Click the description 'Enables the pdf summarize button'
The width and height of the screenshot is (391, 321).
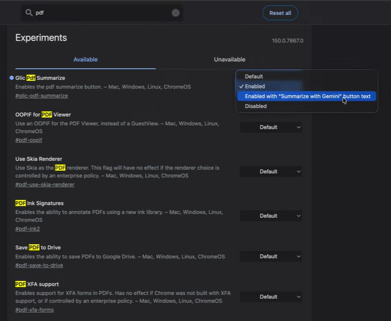click(59, 87)
